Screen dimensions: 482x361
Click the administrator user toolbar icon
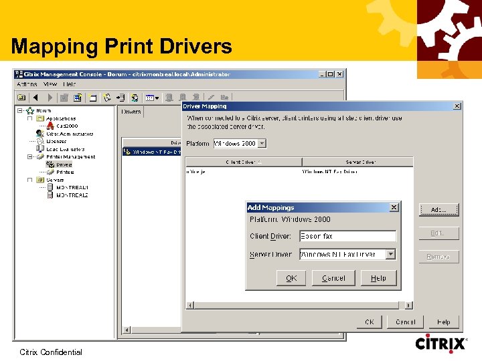(135, 98)
